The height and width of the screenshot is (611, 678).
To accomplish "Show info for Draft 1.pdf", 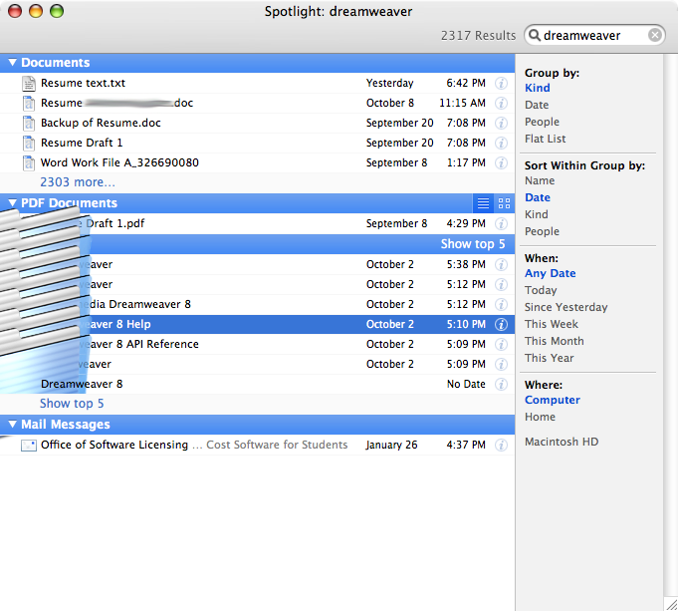I will click(x=501, y=223).
